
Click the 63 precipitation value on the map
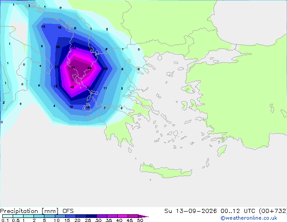point(73,68)
